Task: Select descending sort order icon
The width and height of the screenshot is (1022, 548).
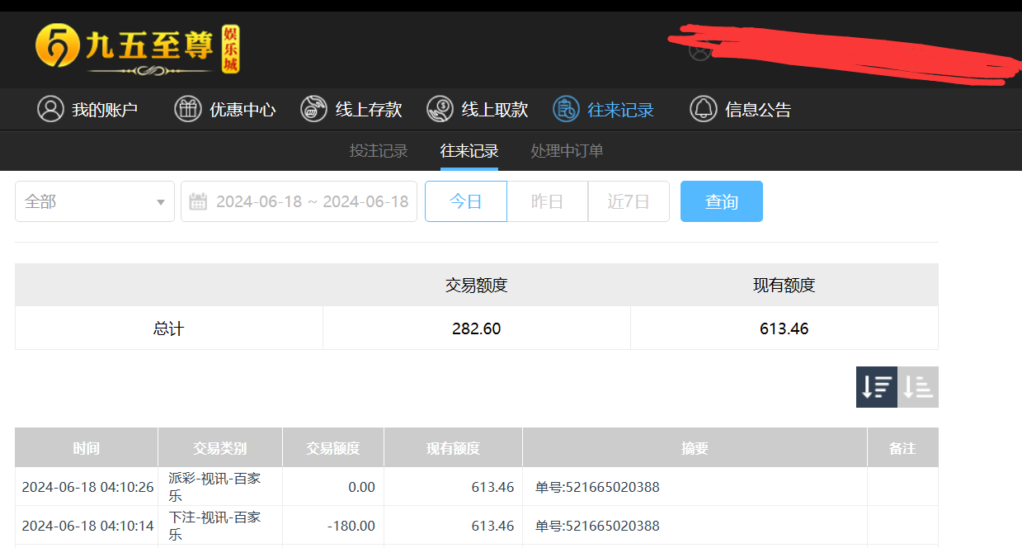Action: (x=876, y=387)
